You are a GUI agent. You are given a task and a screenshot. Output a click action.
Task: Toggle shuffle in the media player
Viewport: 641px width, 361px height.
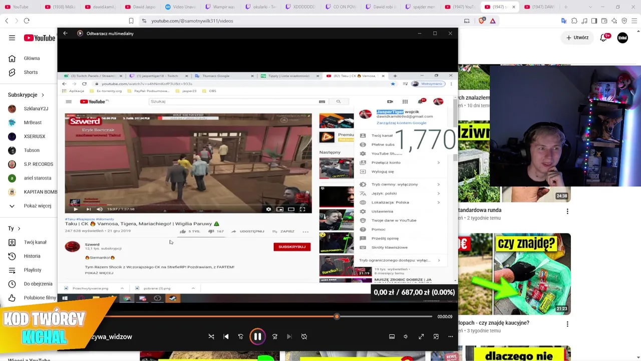click(x=211, y=337)
